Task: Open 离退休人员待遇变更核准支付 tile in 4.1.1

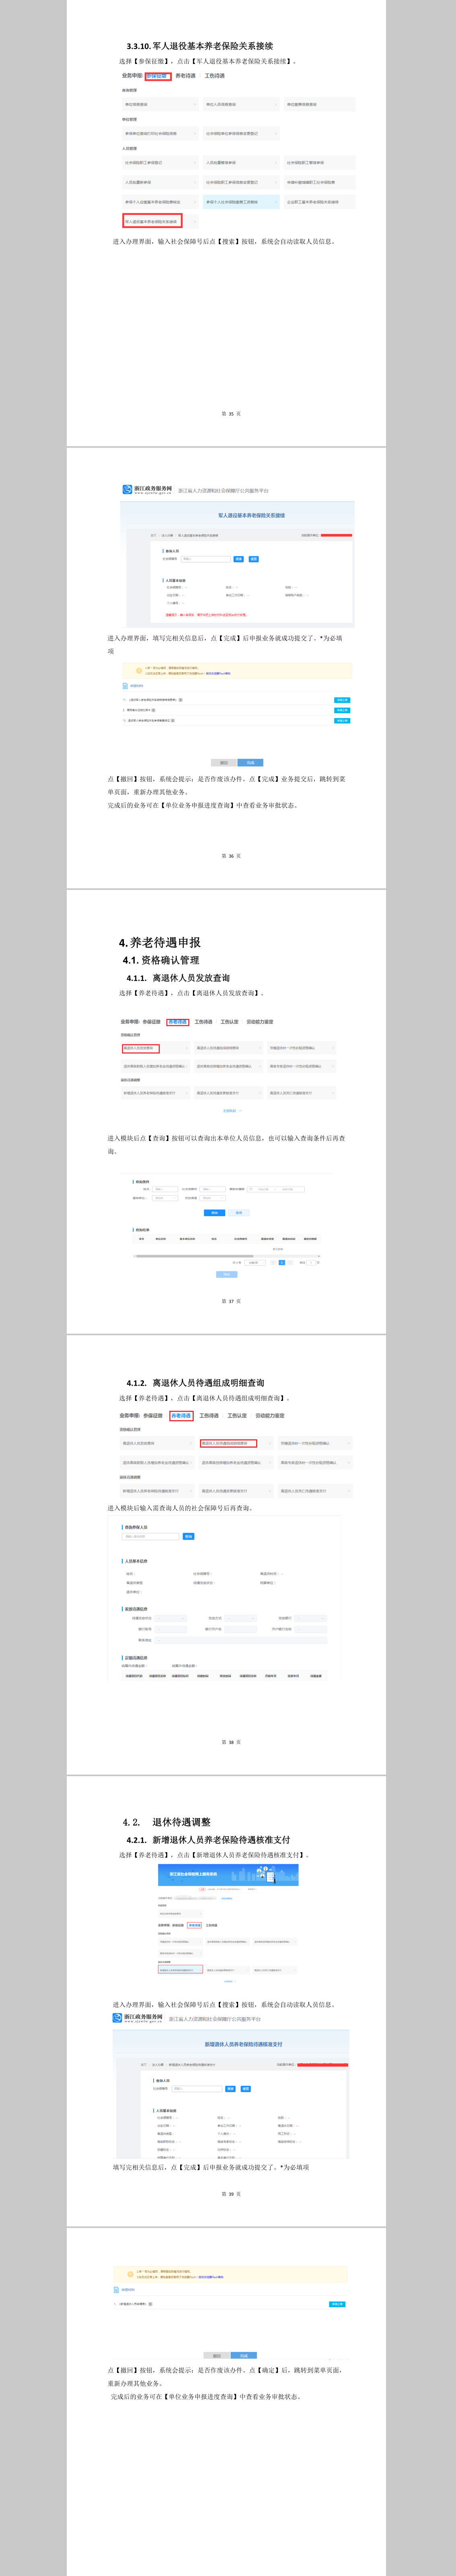Action: [x=229, y=1093]
